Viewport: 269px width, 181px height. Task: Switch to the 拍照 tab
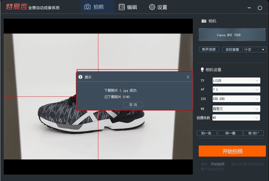[94, 7]
